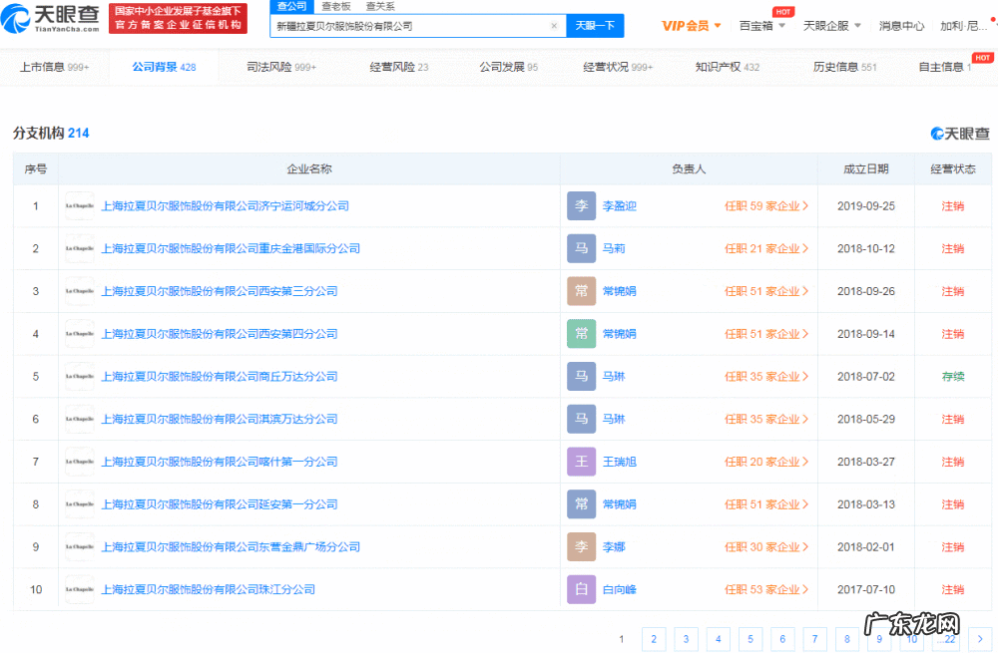998x653 pixels.
Task: Clear the search box using the × icon
Action: pyautogui.click(x=555, y=25)
